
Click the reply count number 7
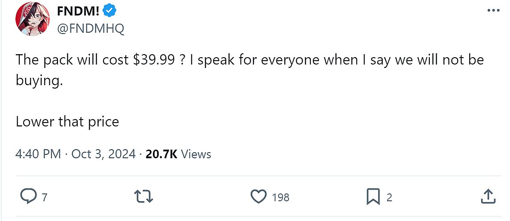44,198
